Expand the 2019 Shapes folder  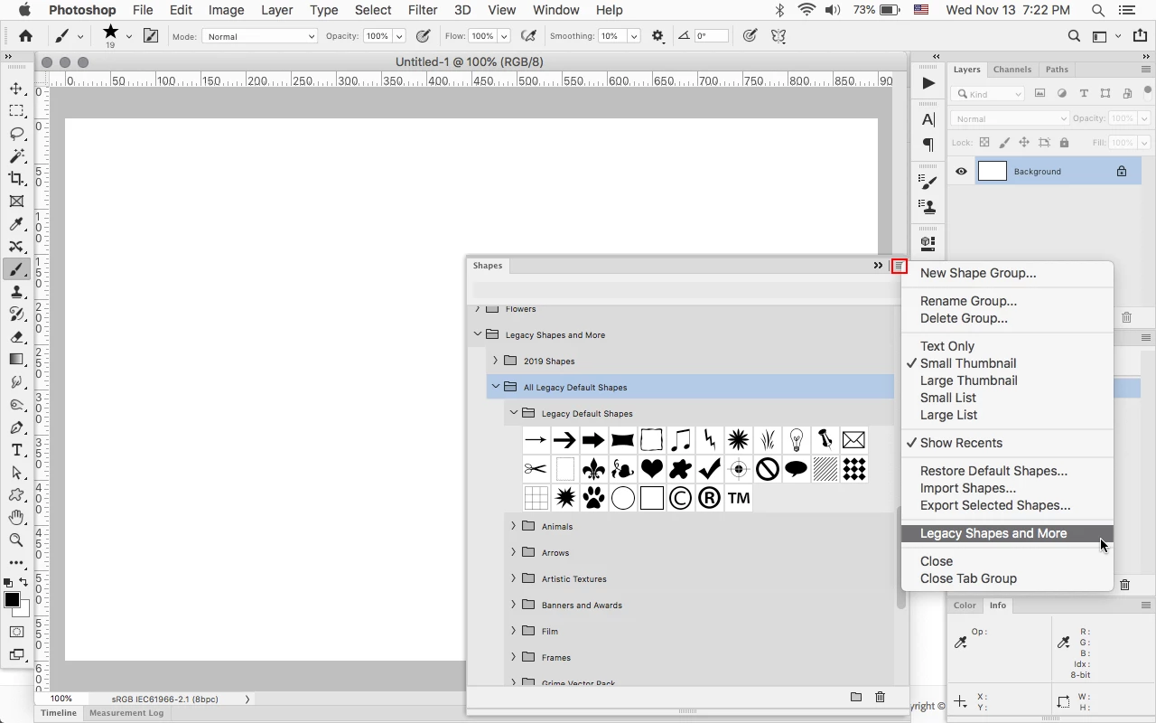(496, 361)
